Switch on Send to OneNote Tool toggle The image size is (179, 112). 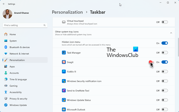pyautogui.click(x=165, y=91)
